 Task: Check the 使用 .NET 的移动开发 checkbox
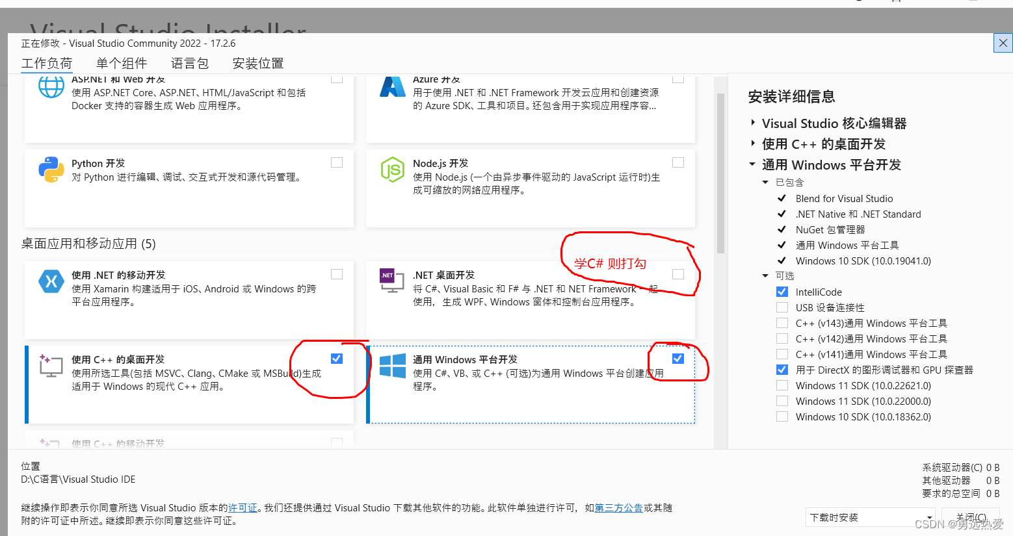pyautogui.click(x=337, y=274)
